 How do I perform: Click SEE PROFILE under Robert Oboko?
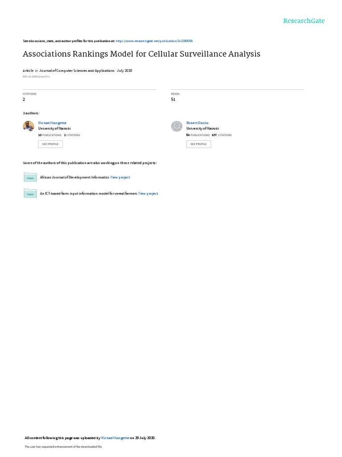199,144
